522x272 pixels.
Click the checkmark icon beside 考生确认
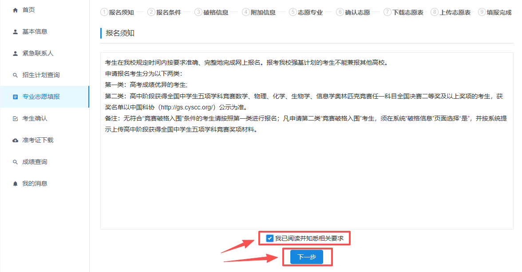point(16,118)
